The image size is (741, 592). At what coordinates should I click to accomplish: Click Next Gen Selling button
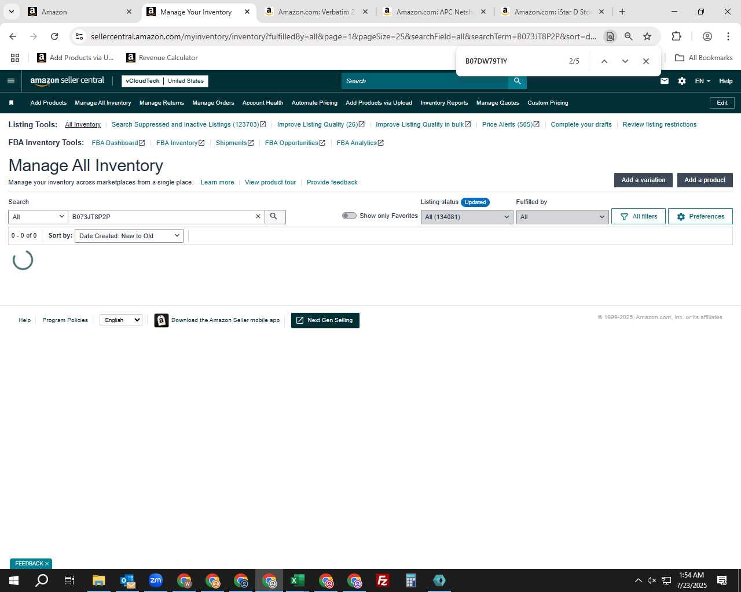tap(325, 320)
